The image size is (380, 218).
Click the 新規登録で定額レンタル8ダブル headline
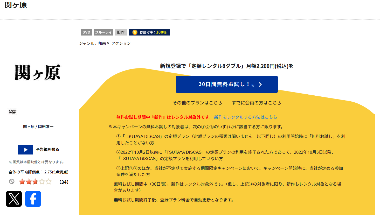[227, 66]
